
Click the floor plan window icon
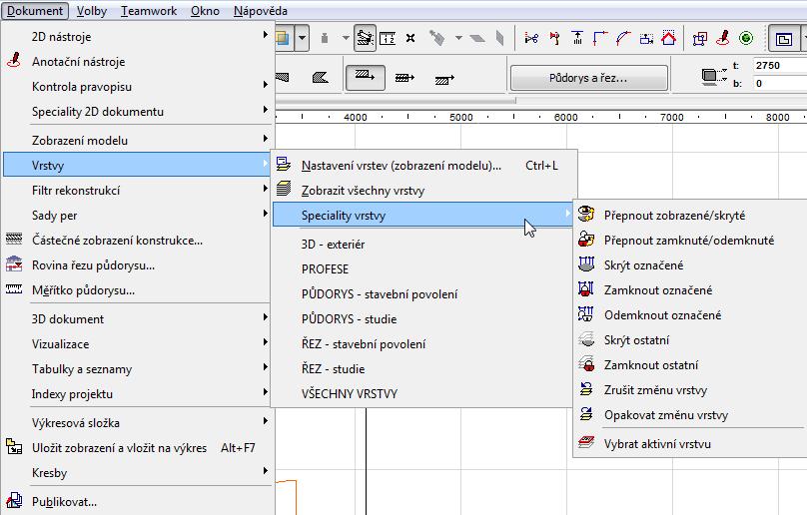click(x=783, y=39)
